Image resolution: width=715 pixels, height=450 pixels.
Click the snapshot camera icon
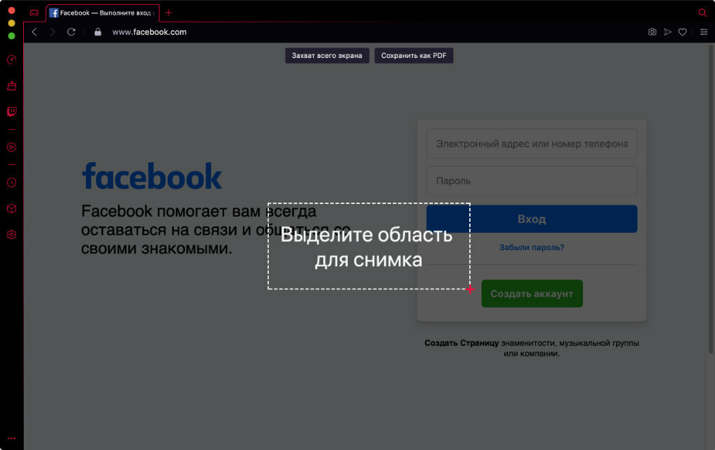[653, 32]
